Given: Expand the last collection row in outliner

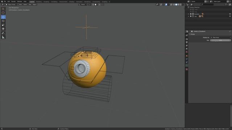Looking at the screenshot, I should pyautogui.click(x=188, y=16).
